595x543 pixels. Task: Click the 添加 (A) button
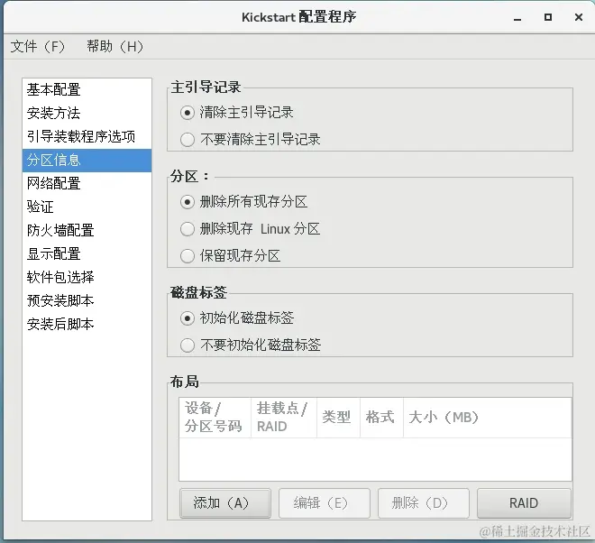point(225,503)
